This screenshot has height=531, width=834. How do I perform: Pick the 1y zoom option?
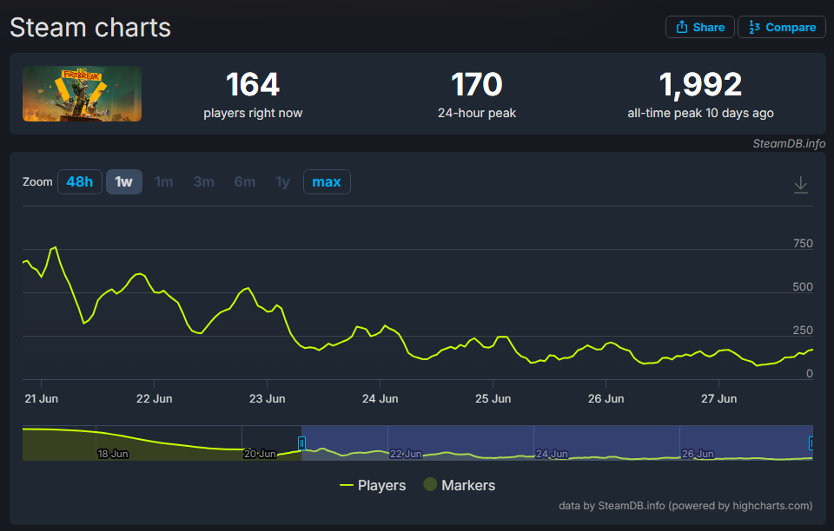pyautogui.click(x=282, y=181)
